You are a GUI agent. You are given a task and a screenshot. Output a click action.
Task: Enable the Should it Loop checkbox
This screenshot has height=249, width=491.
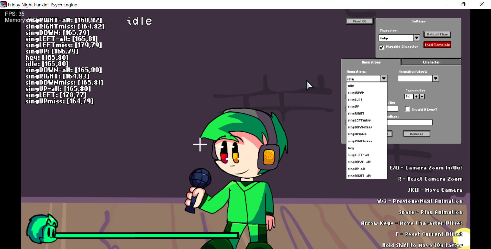click(407, 109)
